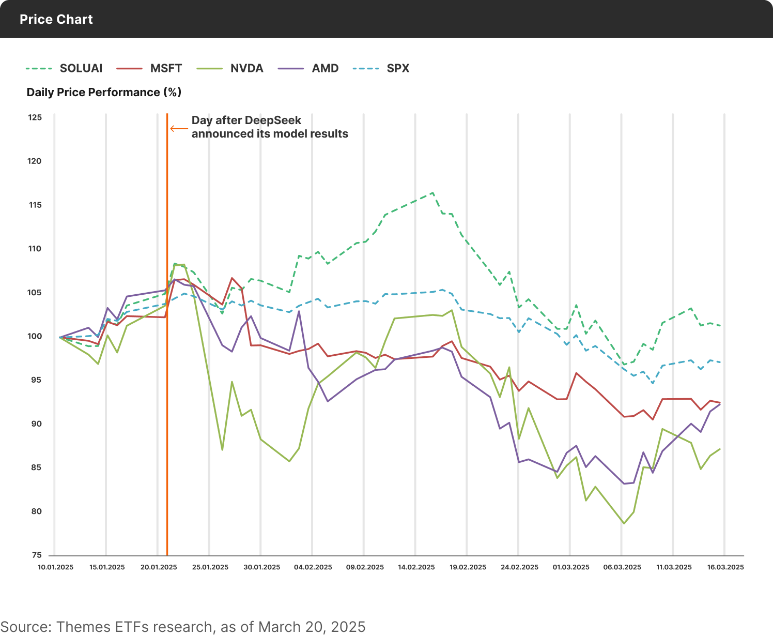Screen dimensions: 773x635
Task: Click the MSFT red line swatch
Action: (x=129, y=68)
